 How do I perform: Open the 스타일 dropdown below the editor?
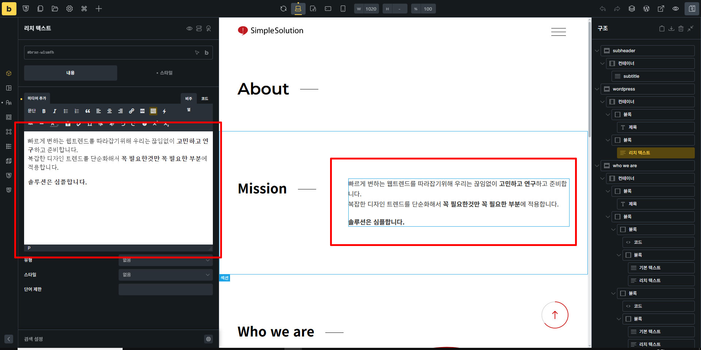[165, 275]
